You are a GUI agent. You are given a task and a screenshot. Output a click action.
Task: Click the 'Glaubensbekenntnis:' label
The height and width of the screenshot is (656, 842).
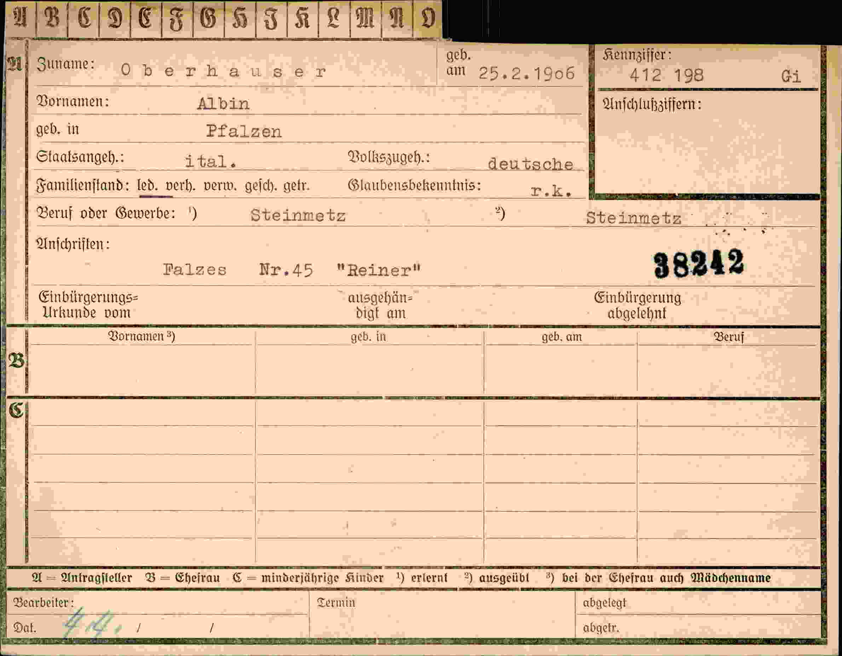pyautogui.click(x=414, y=186)
